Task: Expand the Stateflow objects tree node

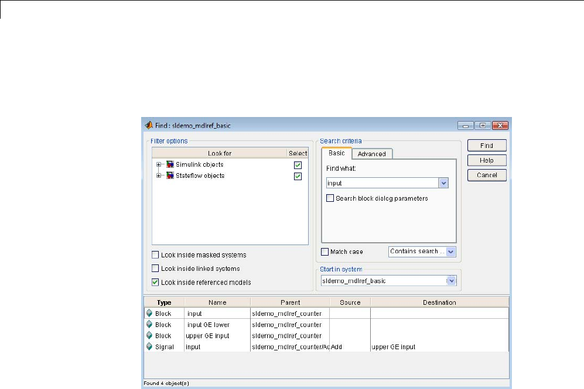Action: coord(159,175)
